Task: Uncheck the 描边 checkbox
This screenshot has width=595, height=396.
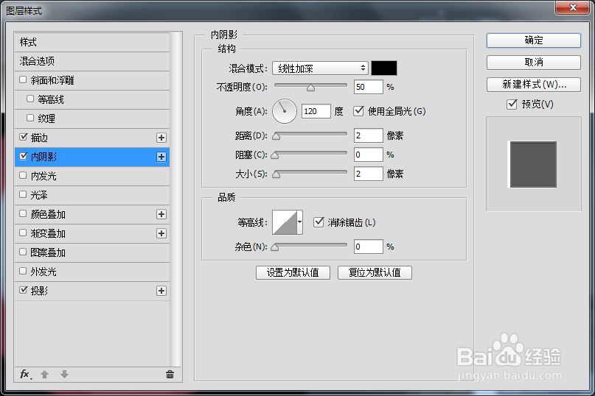Action: click(23, 137)
